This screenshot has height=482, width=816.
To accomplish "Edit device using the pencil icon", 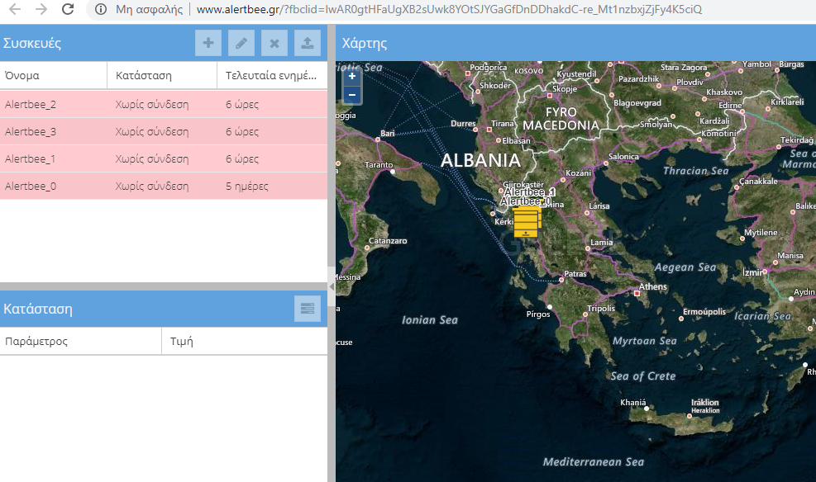I will pos(241,43).
